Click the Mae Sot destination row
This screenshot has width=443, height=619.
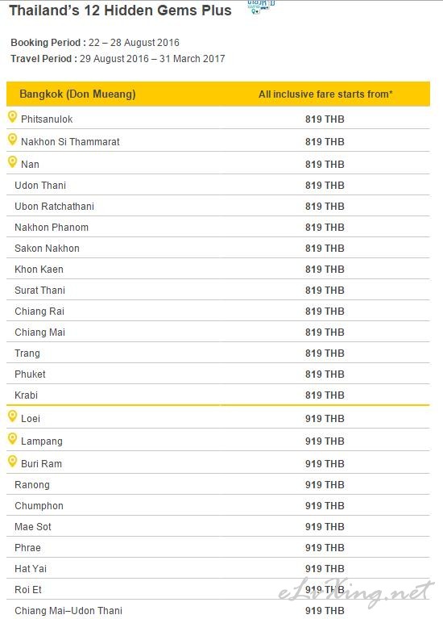(x=218, y=527)
